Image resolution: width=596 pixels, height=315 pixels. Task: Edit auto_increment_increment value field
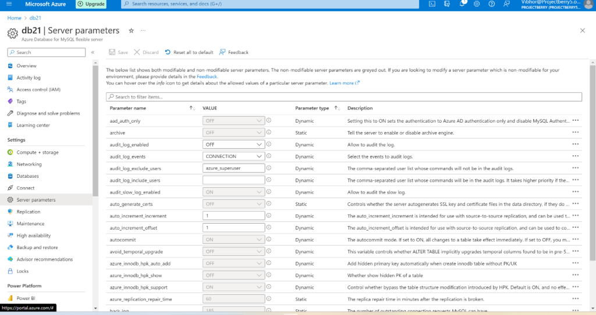[233, 216]
